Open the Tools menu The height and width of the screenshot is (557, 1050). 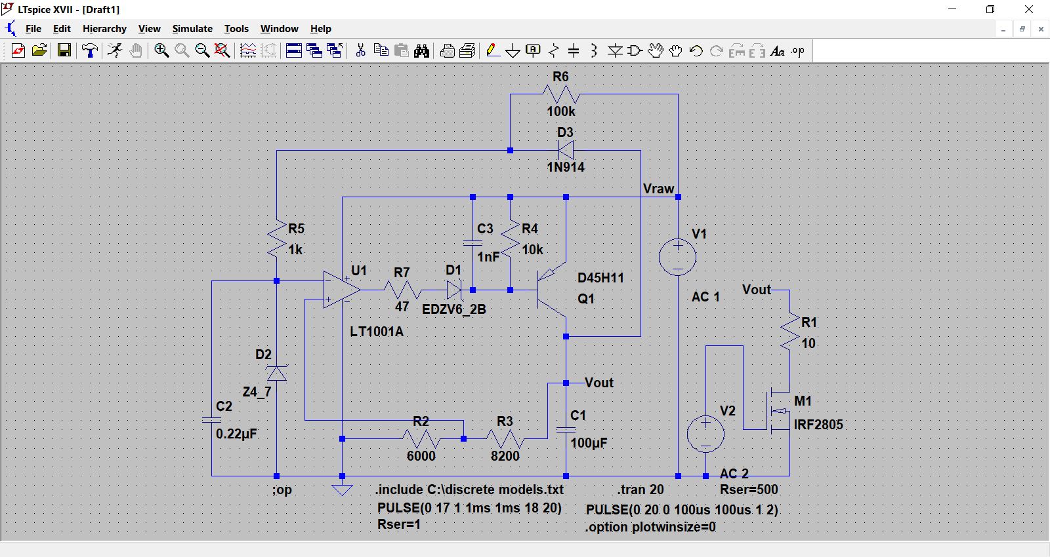pos(236,29)
